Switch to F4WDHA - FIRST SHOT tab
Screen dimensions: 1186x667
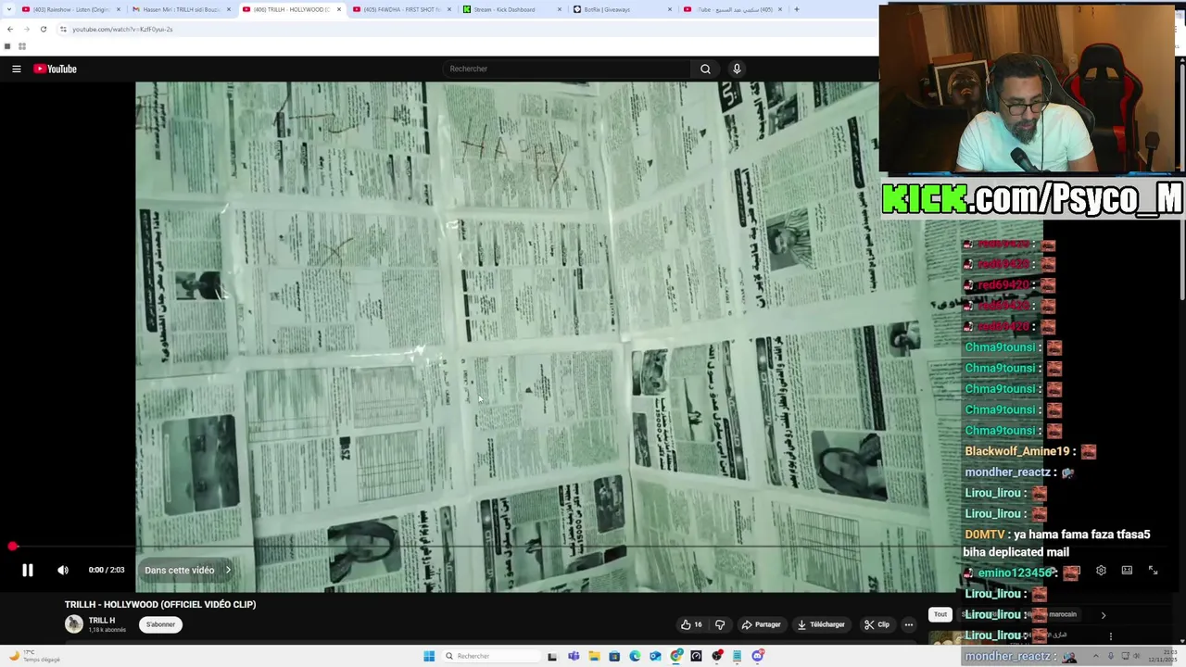[x=402, y=9]
